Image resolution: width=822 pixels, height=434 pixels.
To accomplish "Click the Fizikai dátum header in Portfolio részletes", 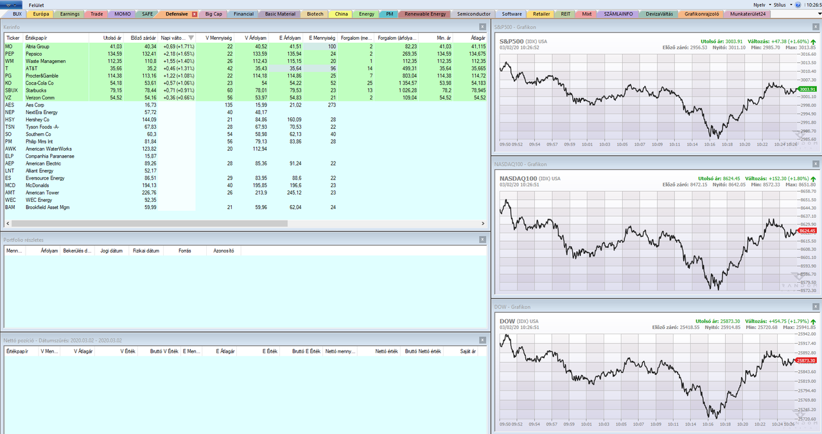I will pos(146,251).
